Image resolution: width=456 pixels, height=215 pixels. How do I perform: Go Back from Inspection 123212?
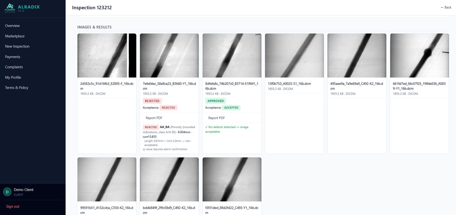(446, 7)
